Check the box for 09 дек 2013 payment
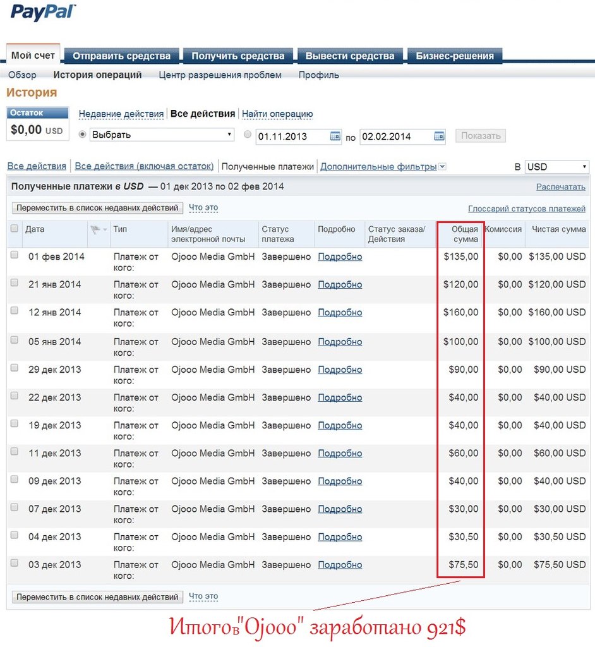 15,479
